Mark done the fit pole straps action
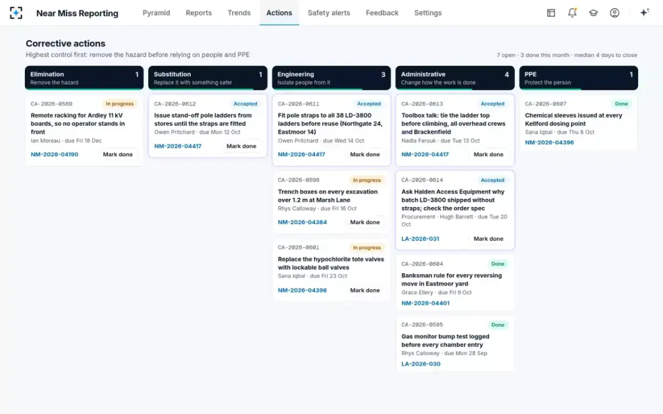The width and height of the screenshot is (663, 414). [x=365, y=155]
